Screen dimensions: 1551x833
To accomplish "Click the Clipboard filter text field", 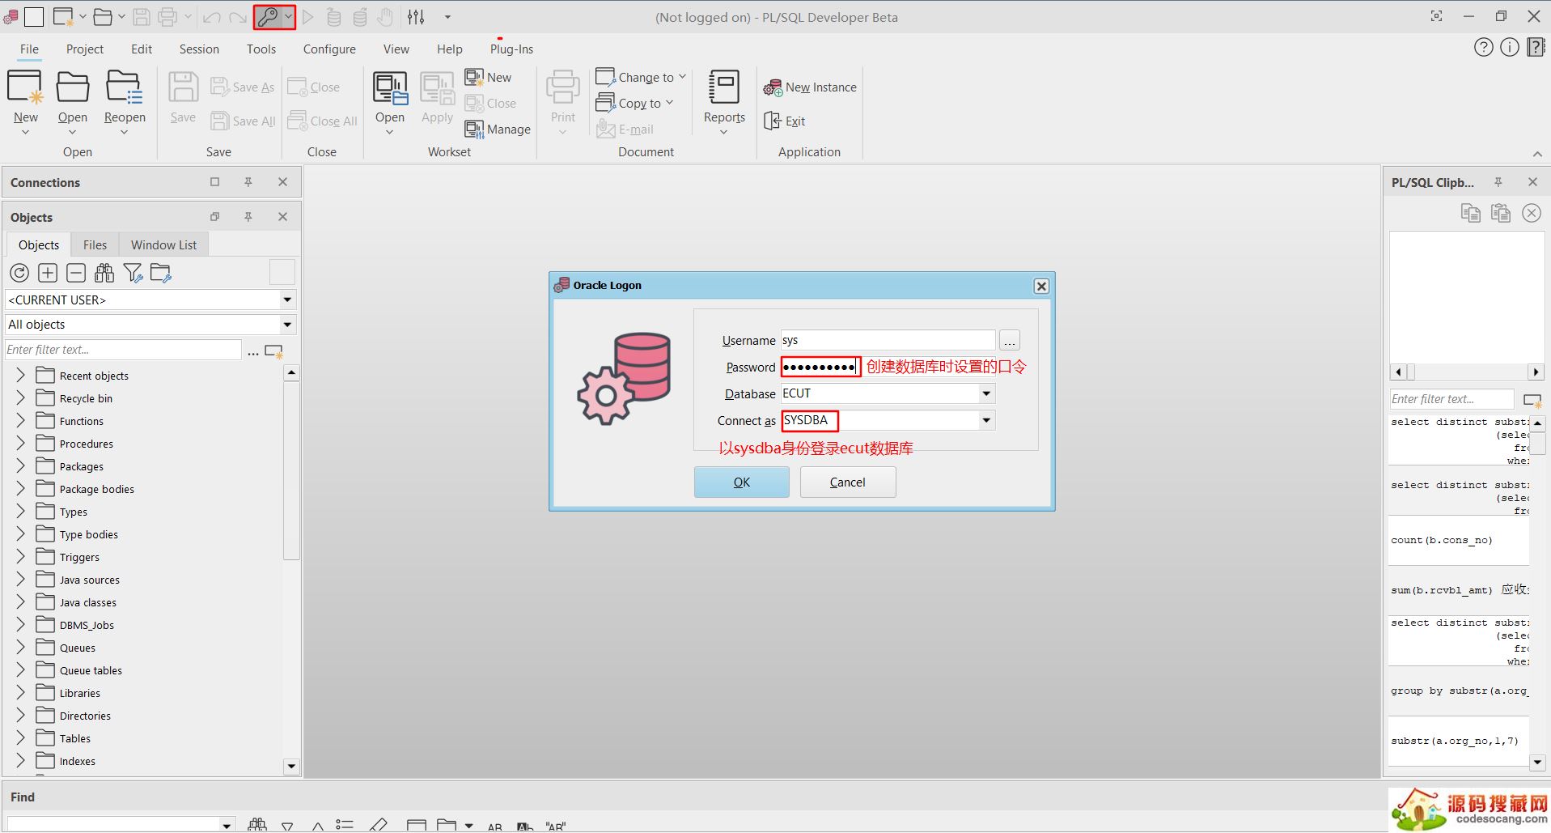I will pos(1451,399).
